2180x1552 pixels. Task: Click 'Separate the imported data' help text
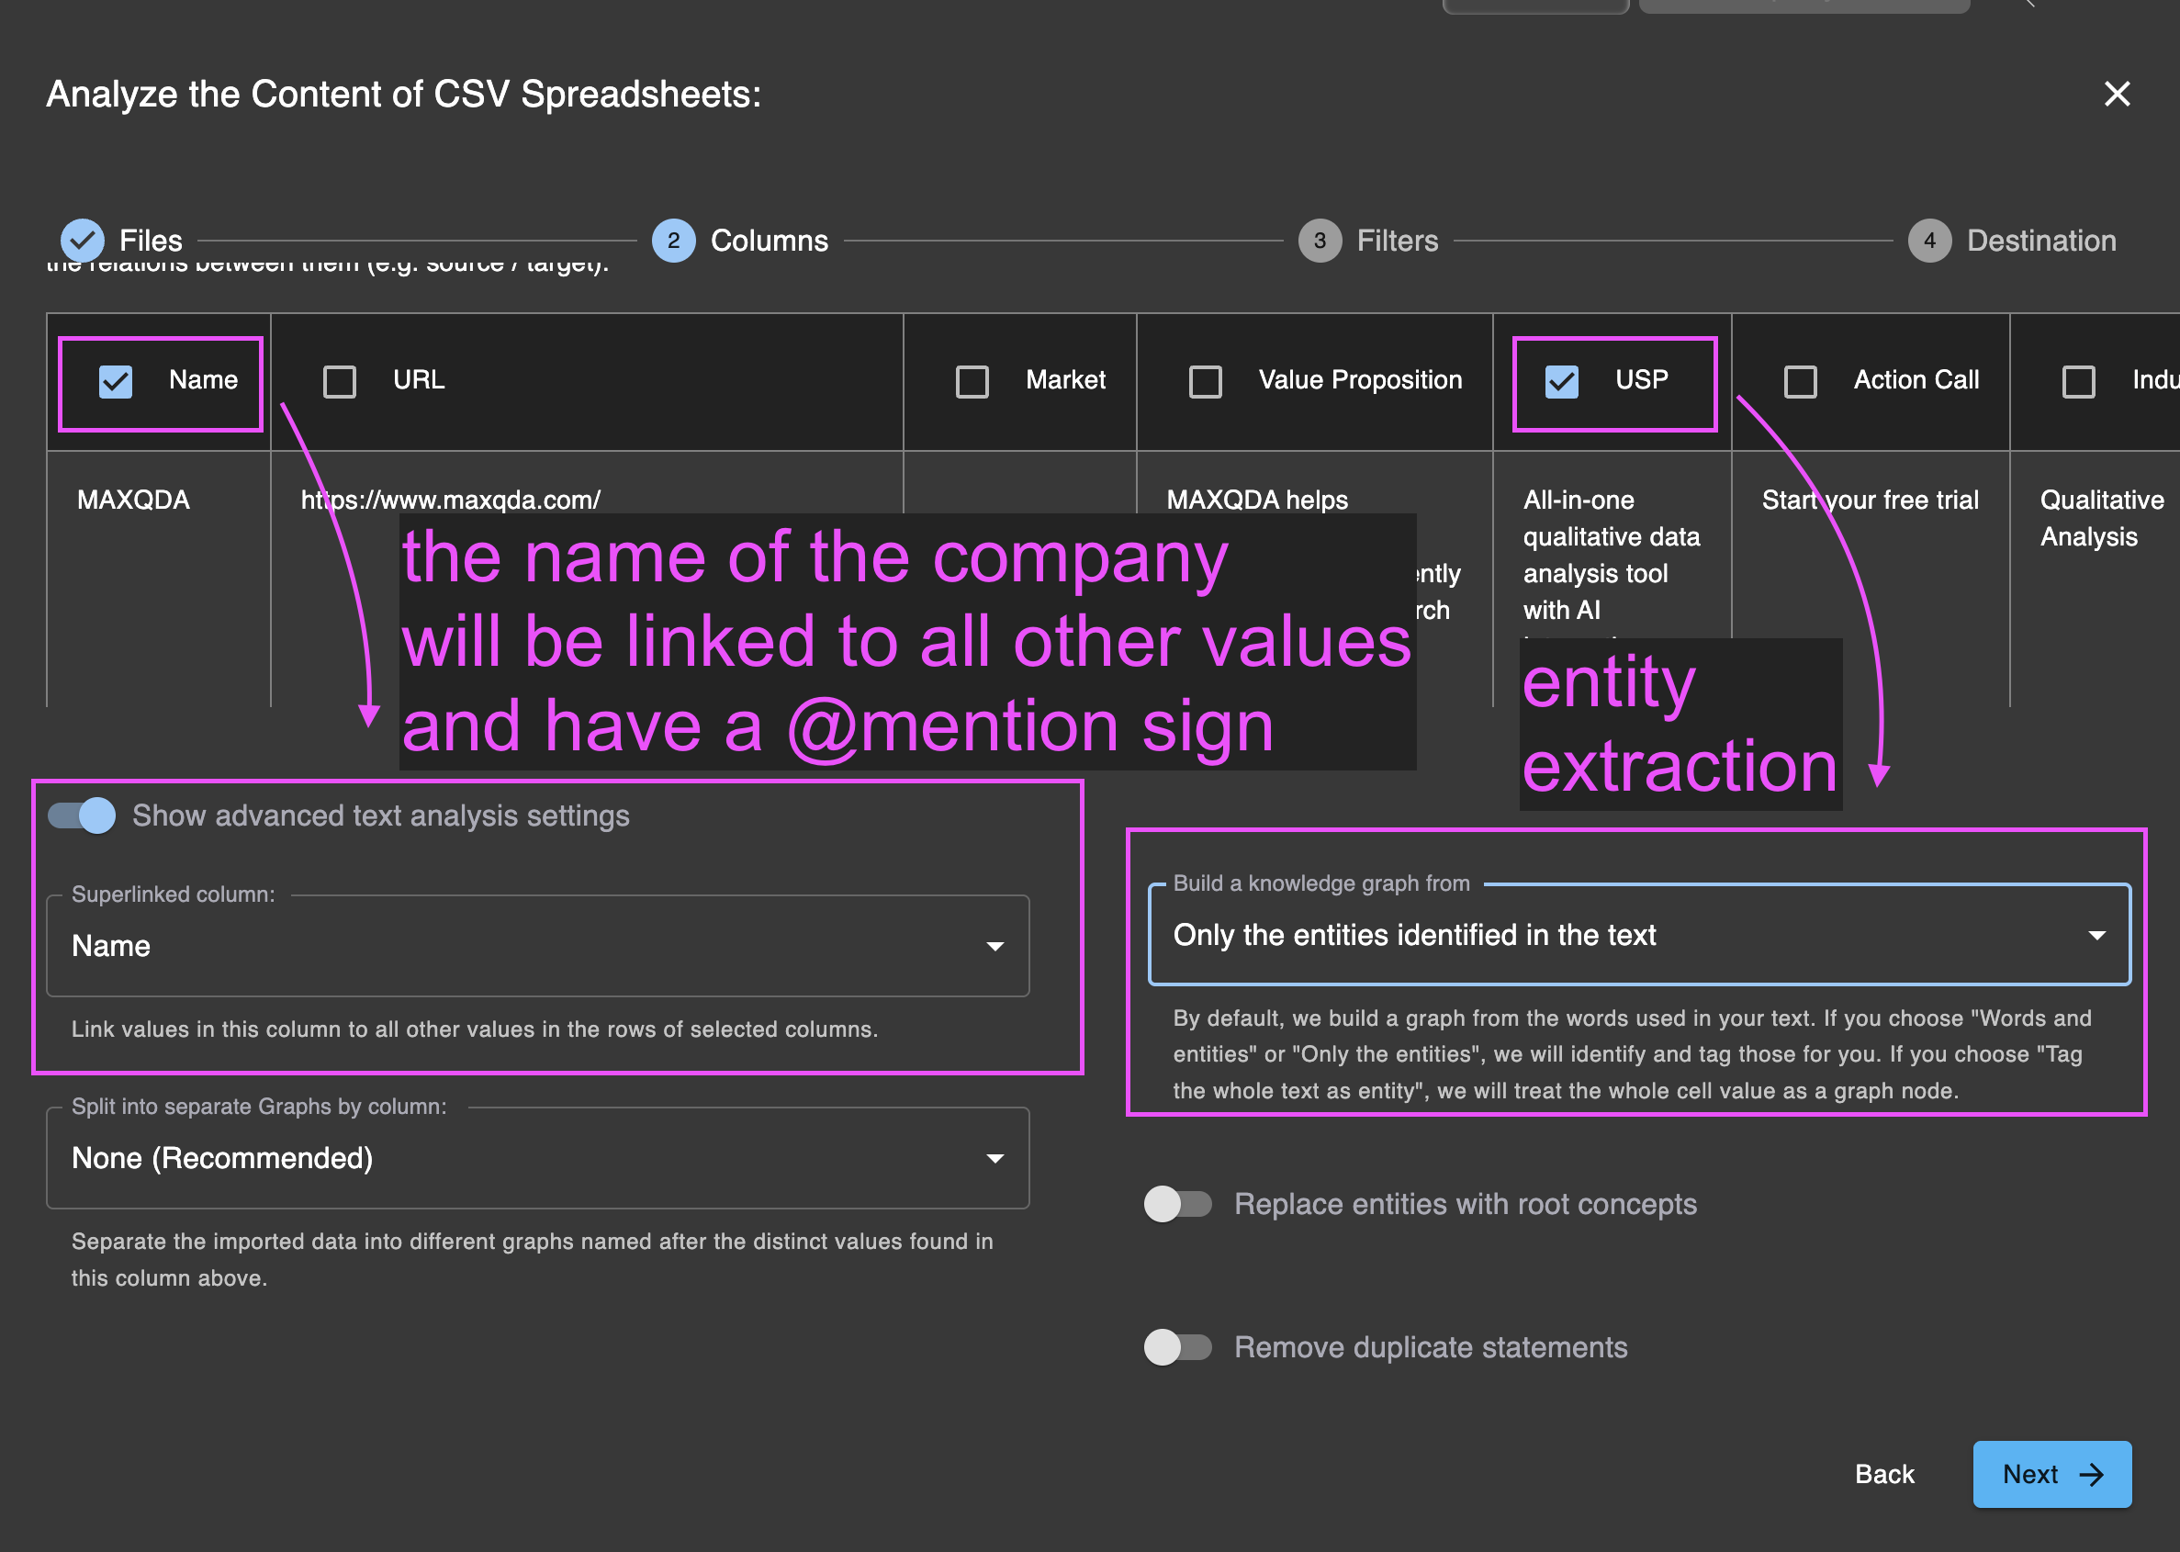click(533, 1260)
